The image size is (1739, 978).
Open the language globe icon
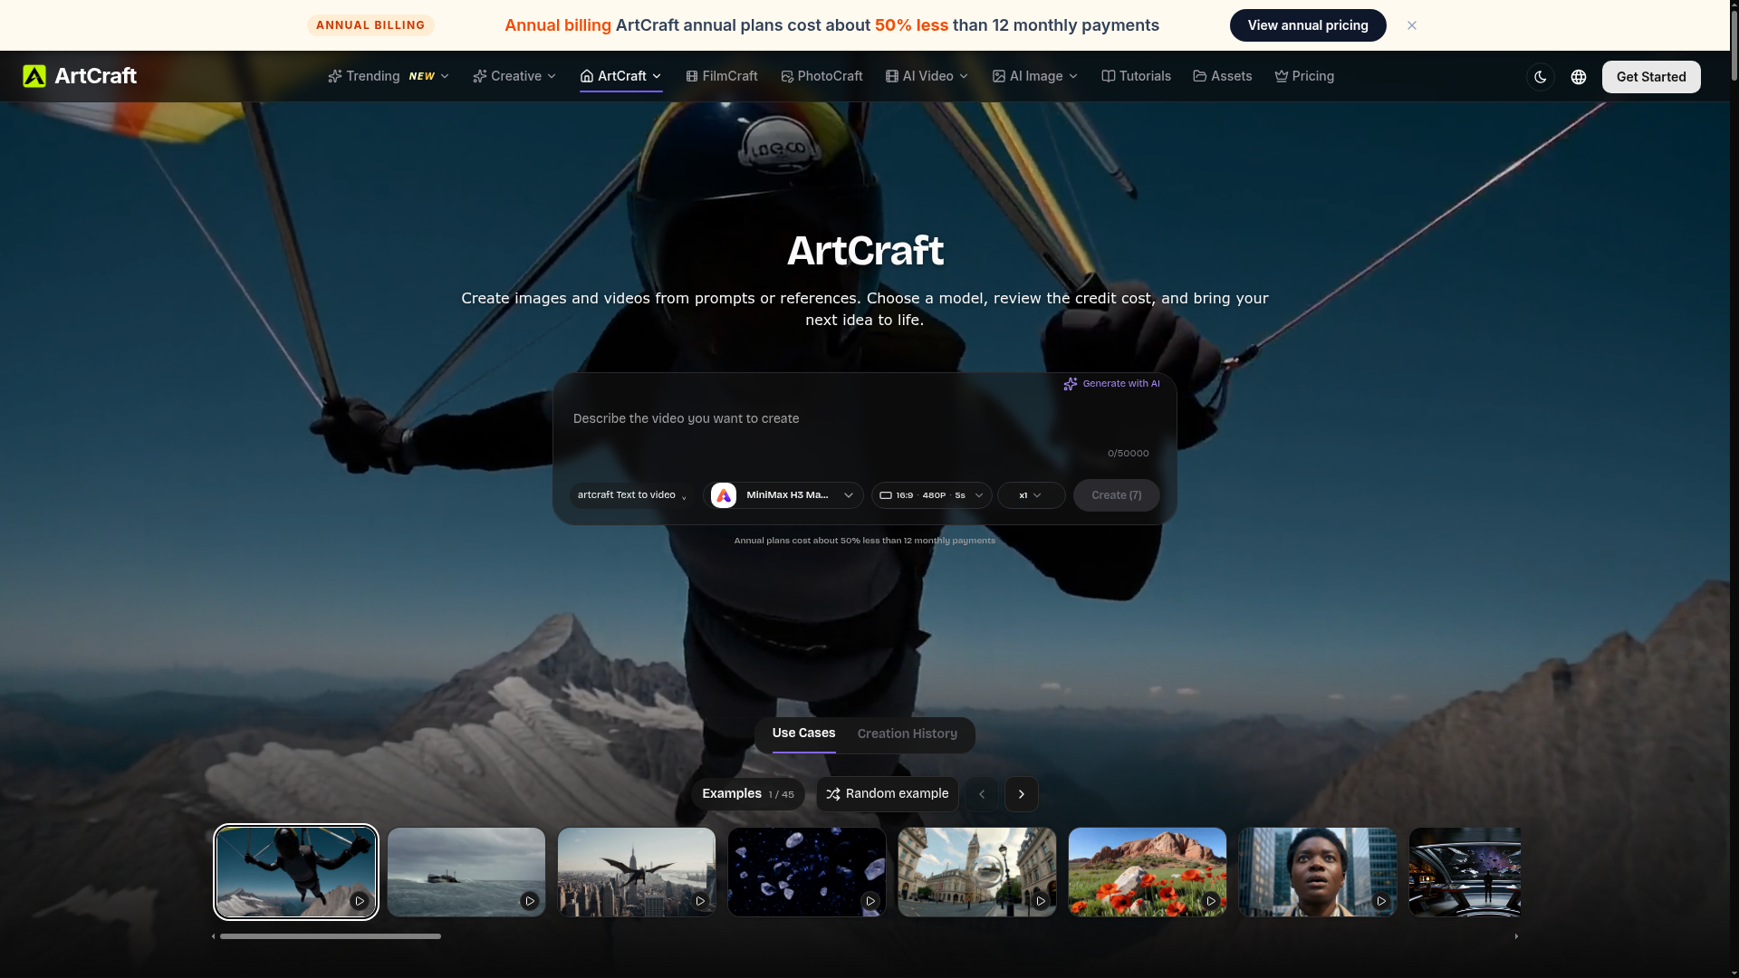(1579, 77)
